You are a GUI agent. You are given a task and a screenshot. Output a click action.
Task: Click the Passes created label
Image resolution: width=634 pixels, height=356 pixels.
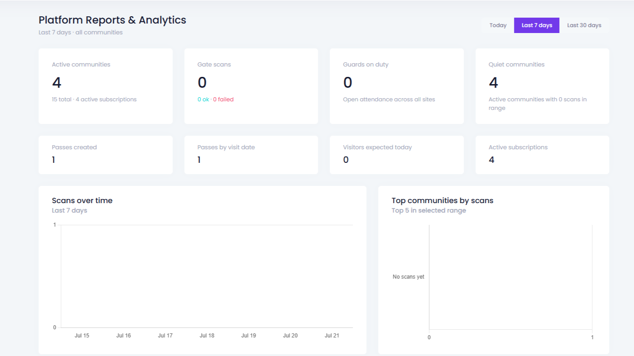click(x=74, y=147)
